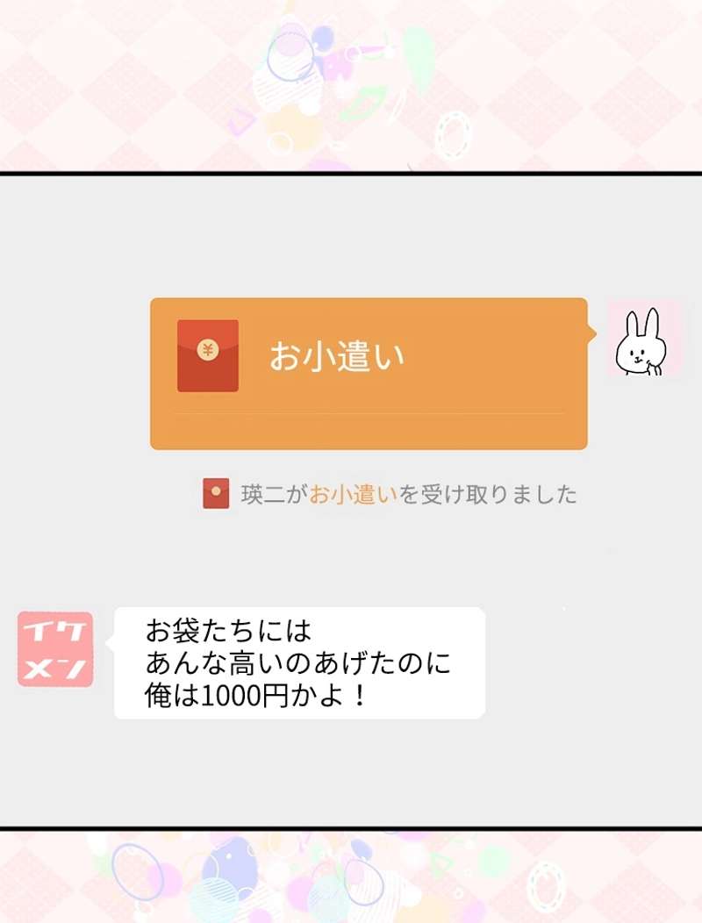
Task: Tap the yen coin on the red envelope
Action: 208,350
